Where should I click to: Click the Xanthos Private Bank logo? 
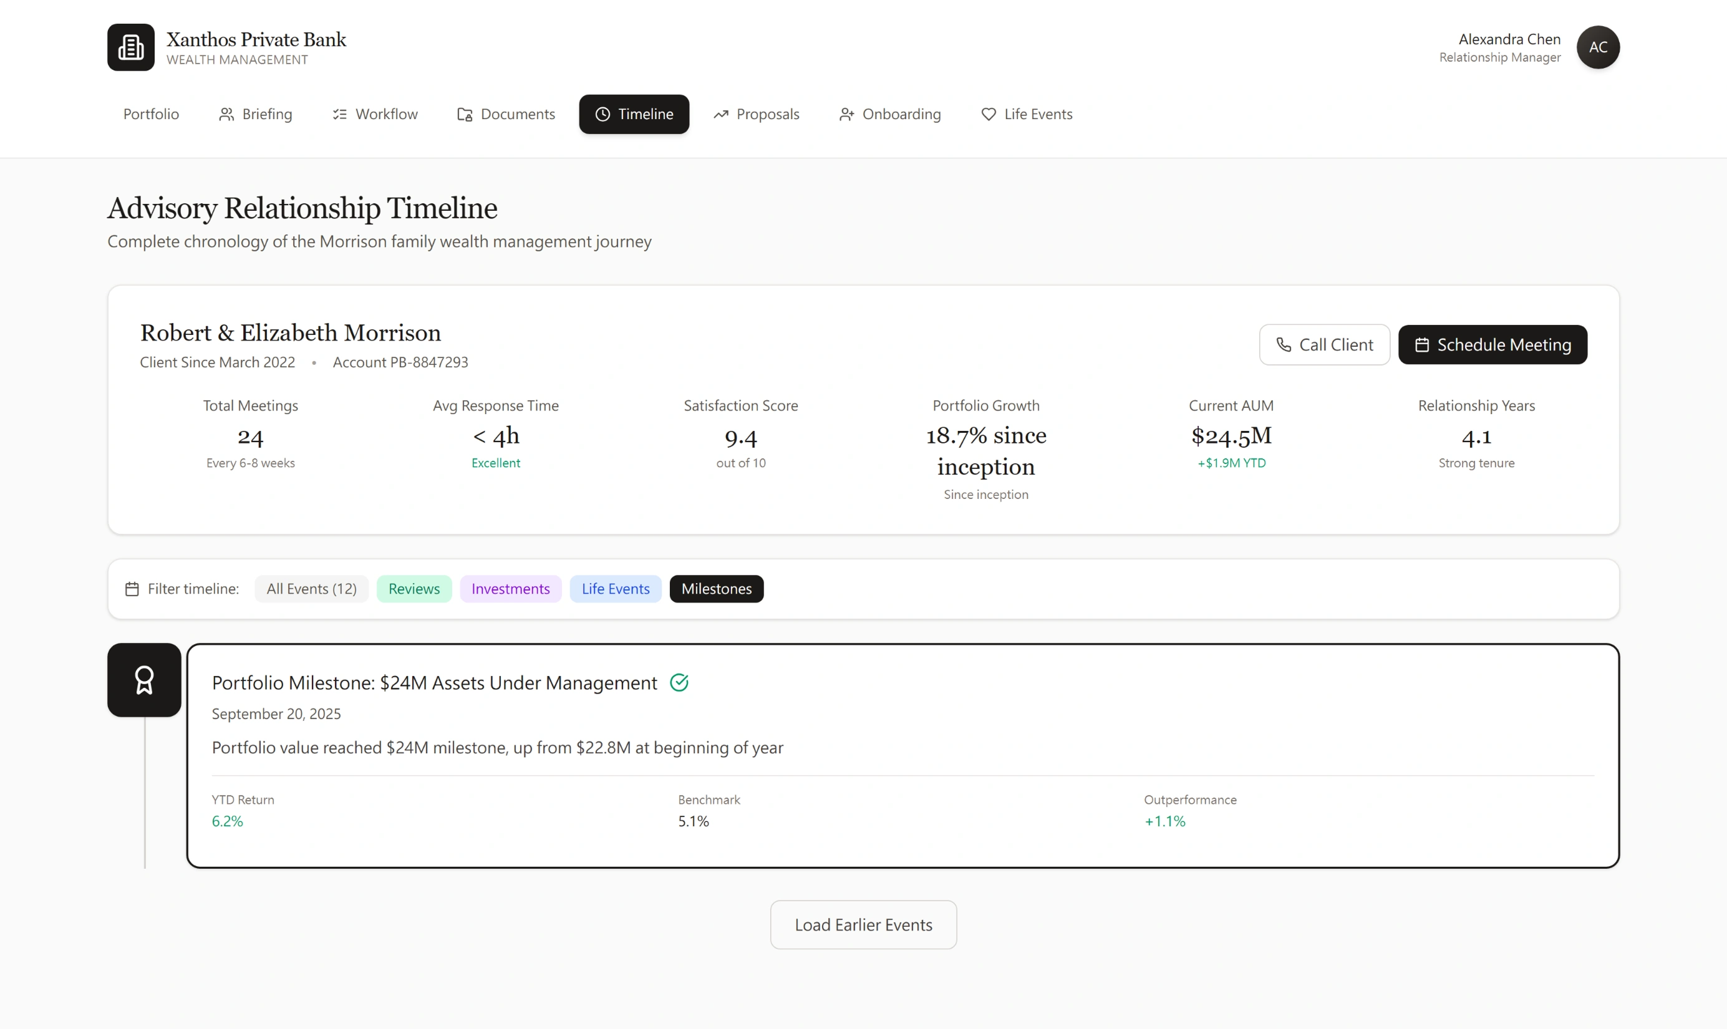130,46
